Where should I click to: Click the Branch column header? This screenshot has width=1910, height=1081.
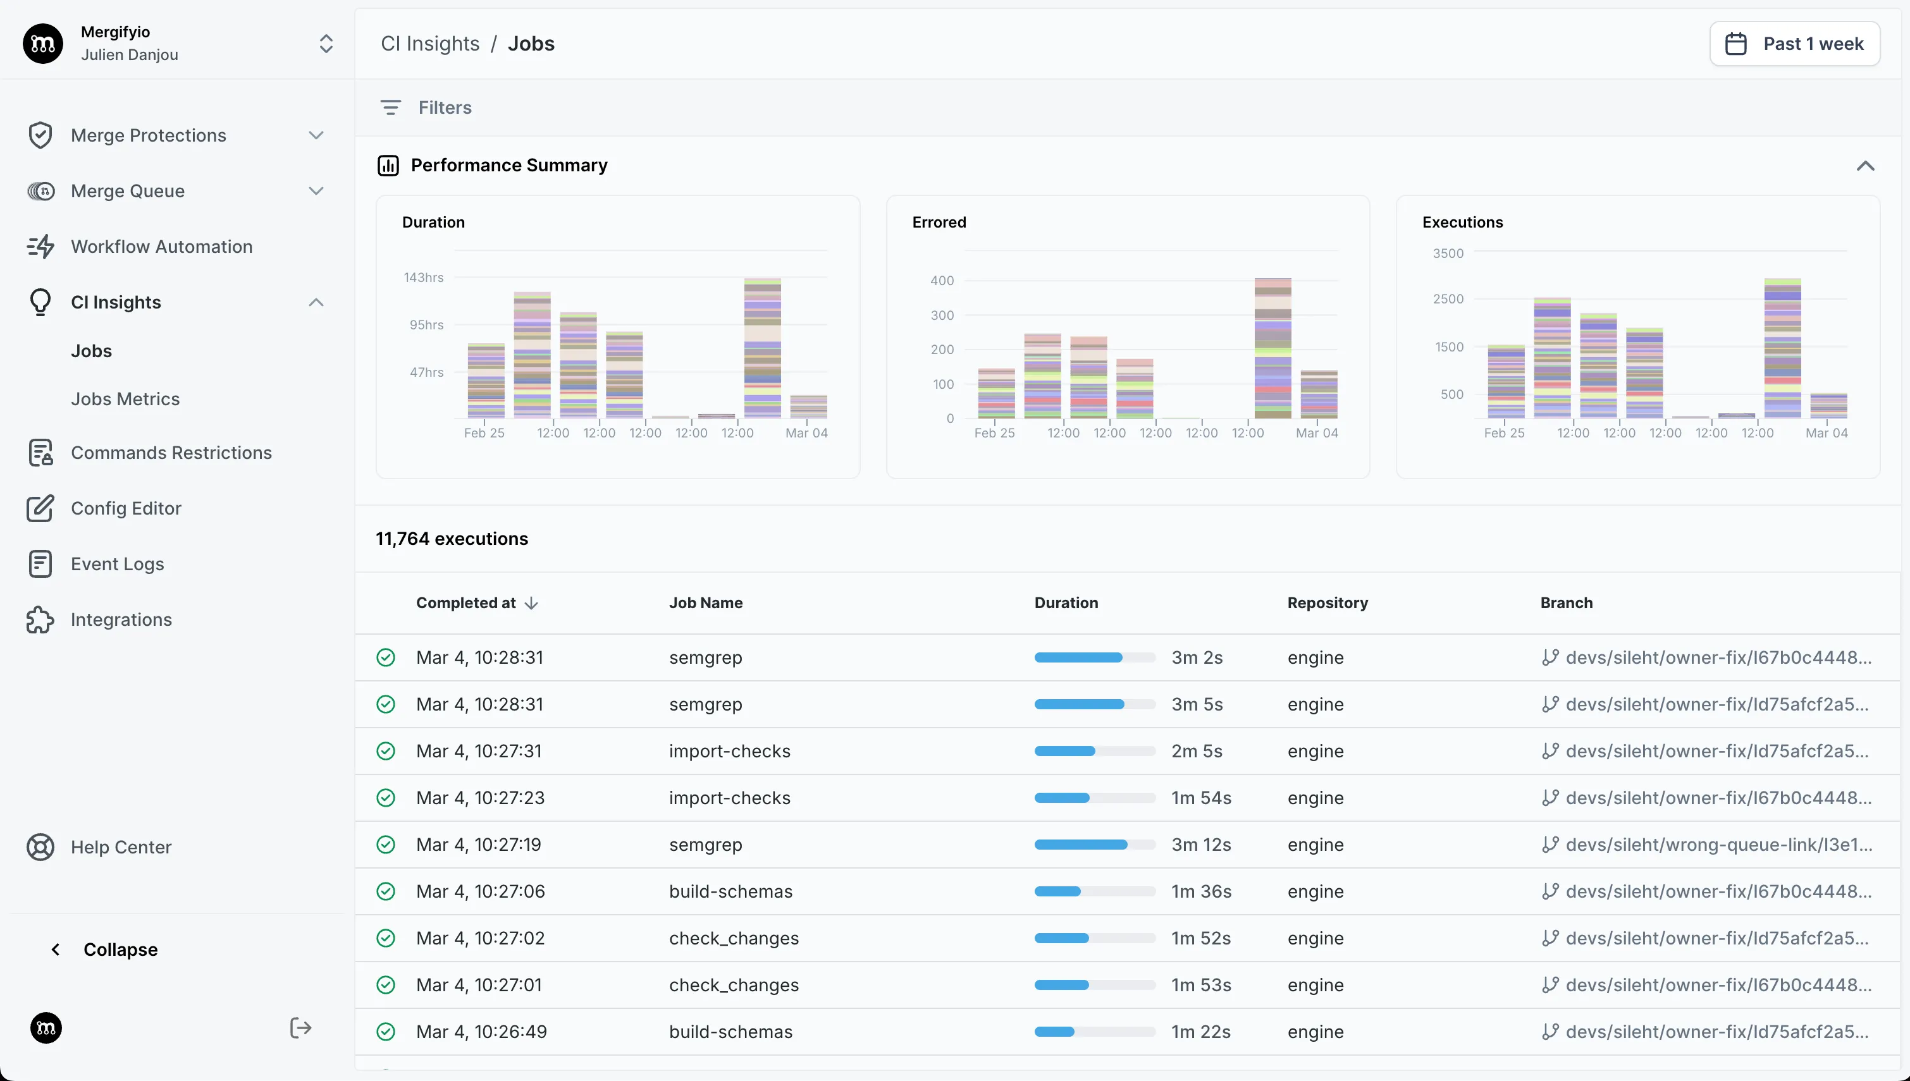point(1566,603)
